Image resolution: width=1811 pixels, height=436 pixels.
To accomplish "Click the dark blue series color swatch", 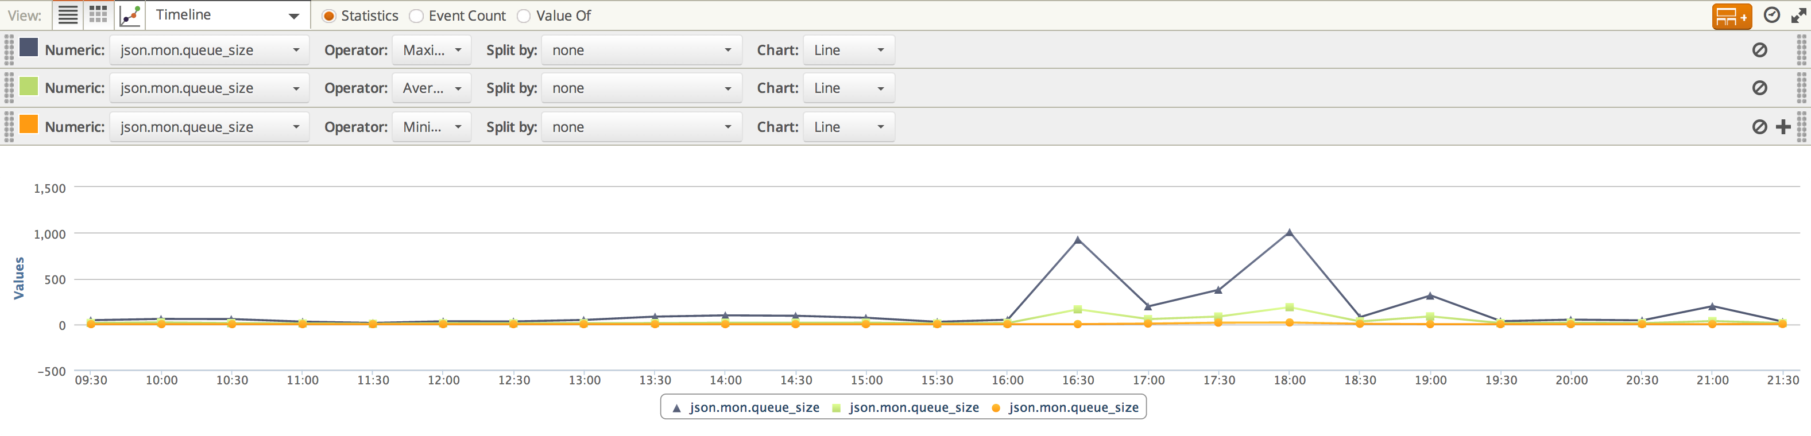I will (29, 48).
